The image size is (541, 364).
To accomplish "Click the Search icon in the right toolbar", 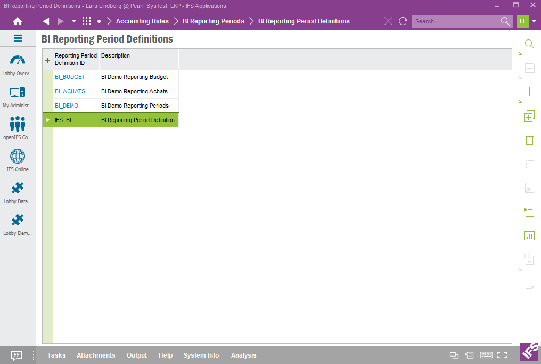I will (529, 44).
